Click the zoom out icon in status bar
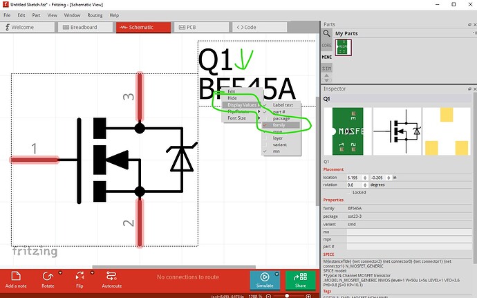Viewport: 477px width, 298px height. [268, 296]
